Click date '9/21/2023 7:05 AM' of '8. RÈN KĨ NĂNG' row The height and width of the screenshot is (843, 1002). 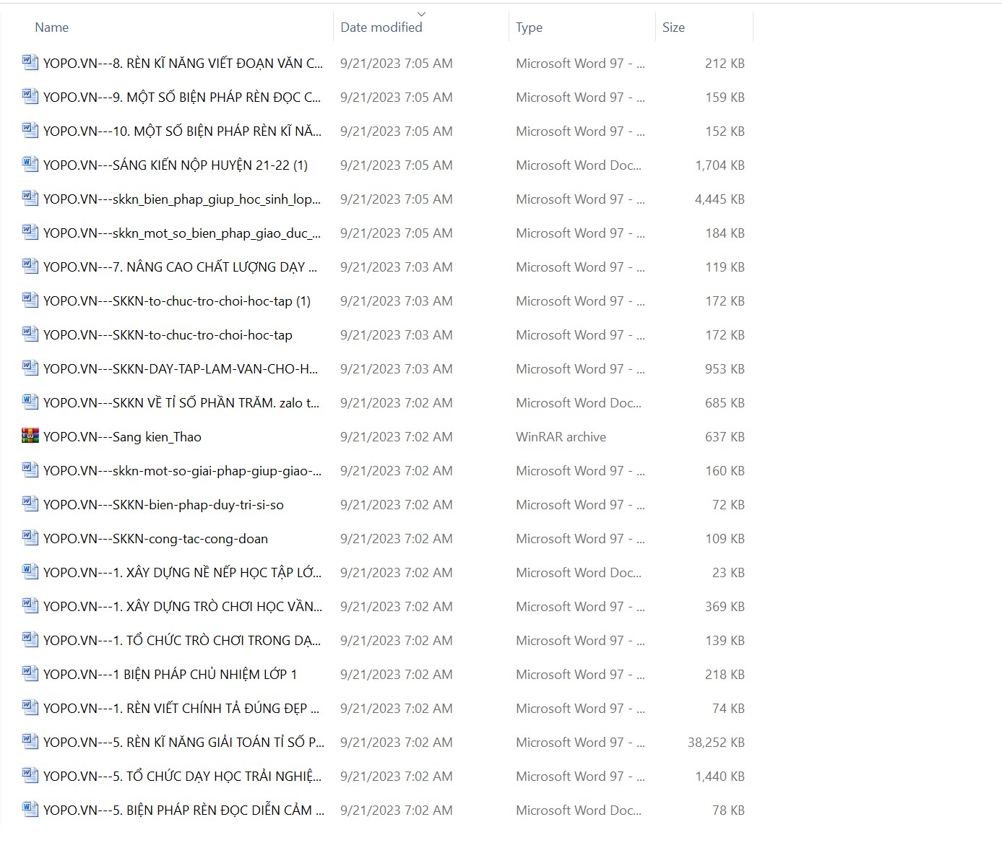click(x=397, y=64)
